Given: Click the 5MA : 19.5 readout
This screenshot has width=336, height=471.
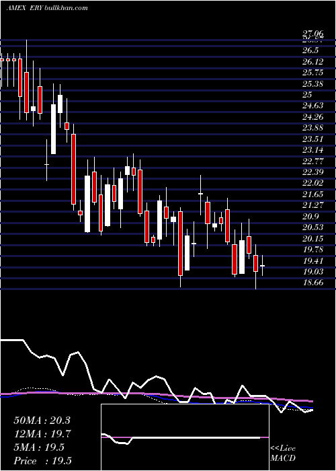Looking at the screenshot, I should coord(39,447).
